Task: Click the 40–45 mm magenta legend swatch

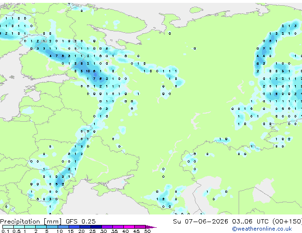Action: 129,227
